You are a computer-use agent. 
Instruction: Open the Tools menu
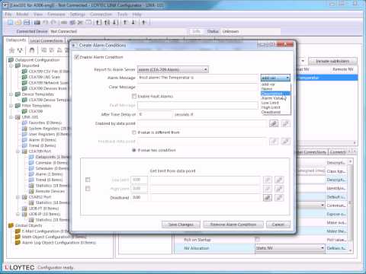[x=122, y=14]
